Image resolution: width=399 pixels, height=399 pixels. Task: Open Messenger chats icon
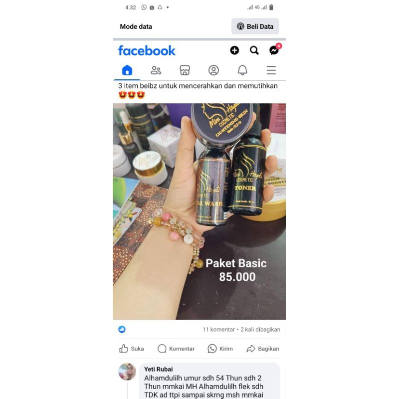[274, 50]
